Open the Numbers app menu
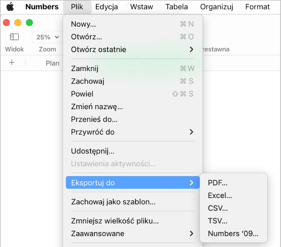Viewport: 281px width, 247px height. tap(42, 7)
